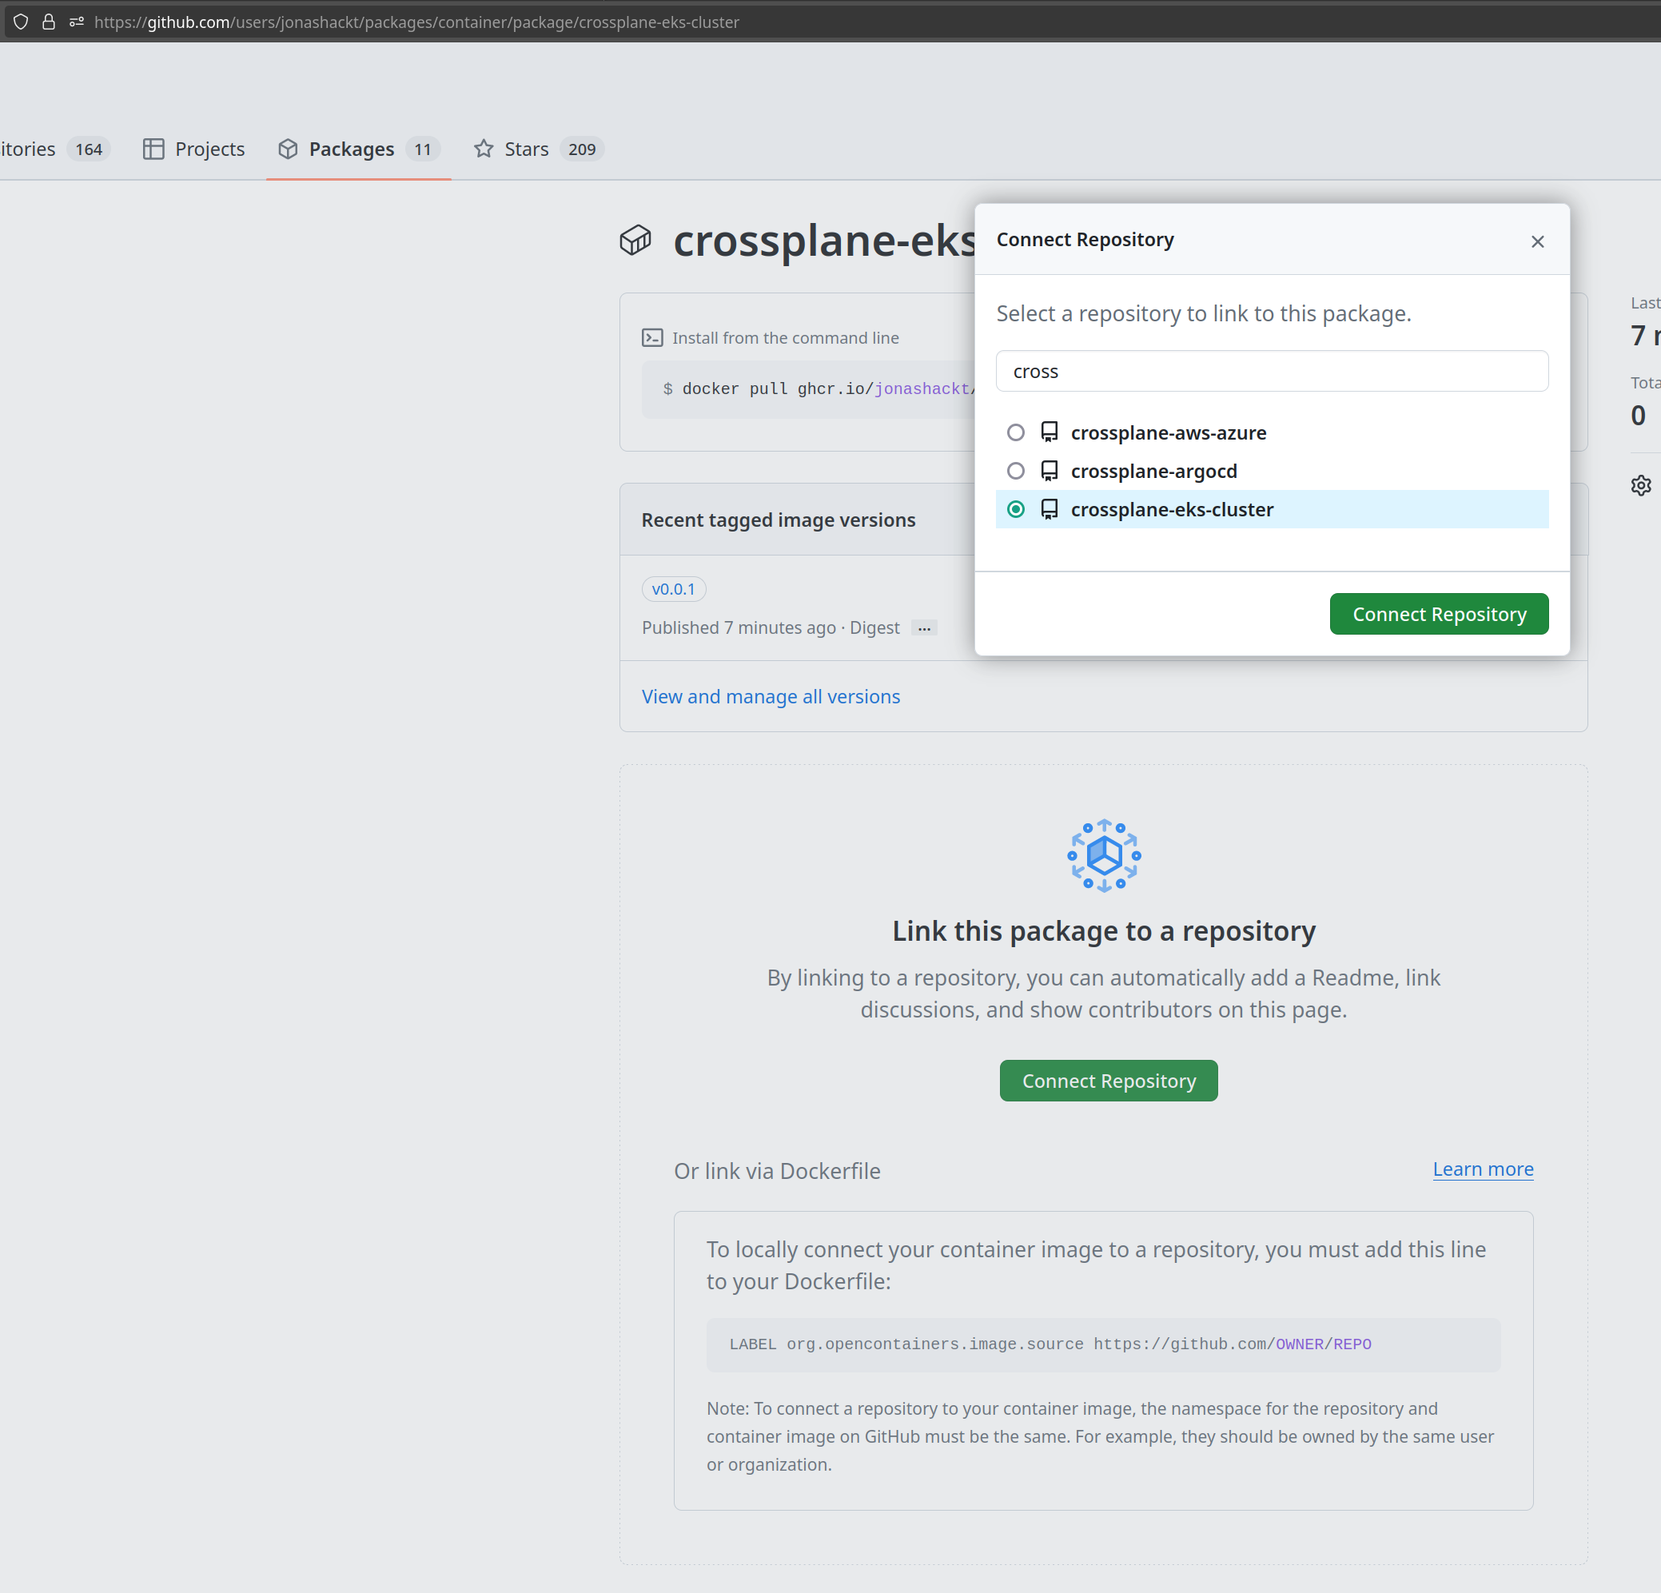This screenshot has width=1661, height=1593.
Task: Click the Stars tab icon
Action: pyautogui.click(x=484, y=149)
